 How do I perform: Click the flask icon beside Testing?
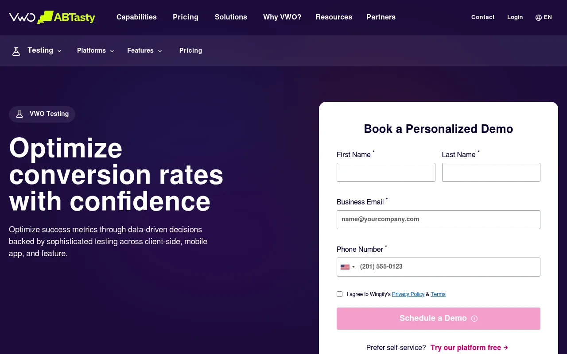click(x=16, y=51)
